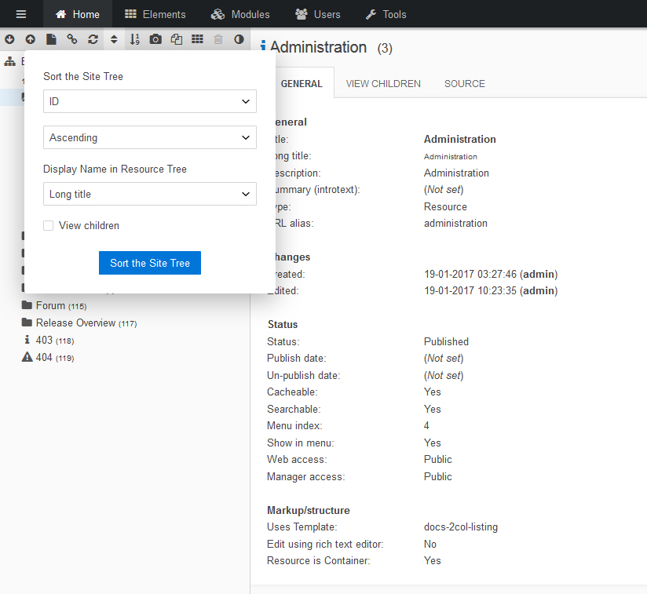
Task: Open the Elements menu
Action: 155,14
